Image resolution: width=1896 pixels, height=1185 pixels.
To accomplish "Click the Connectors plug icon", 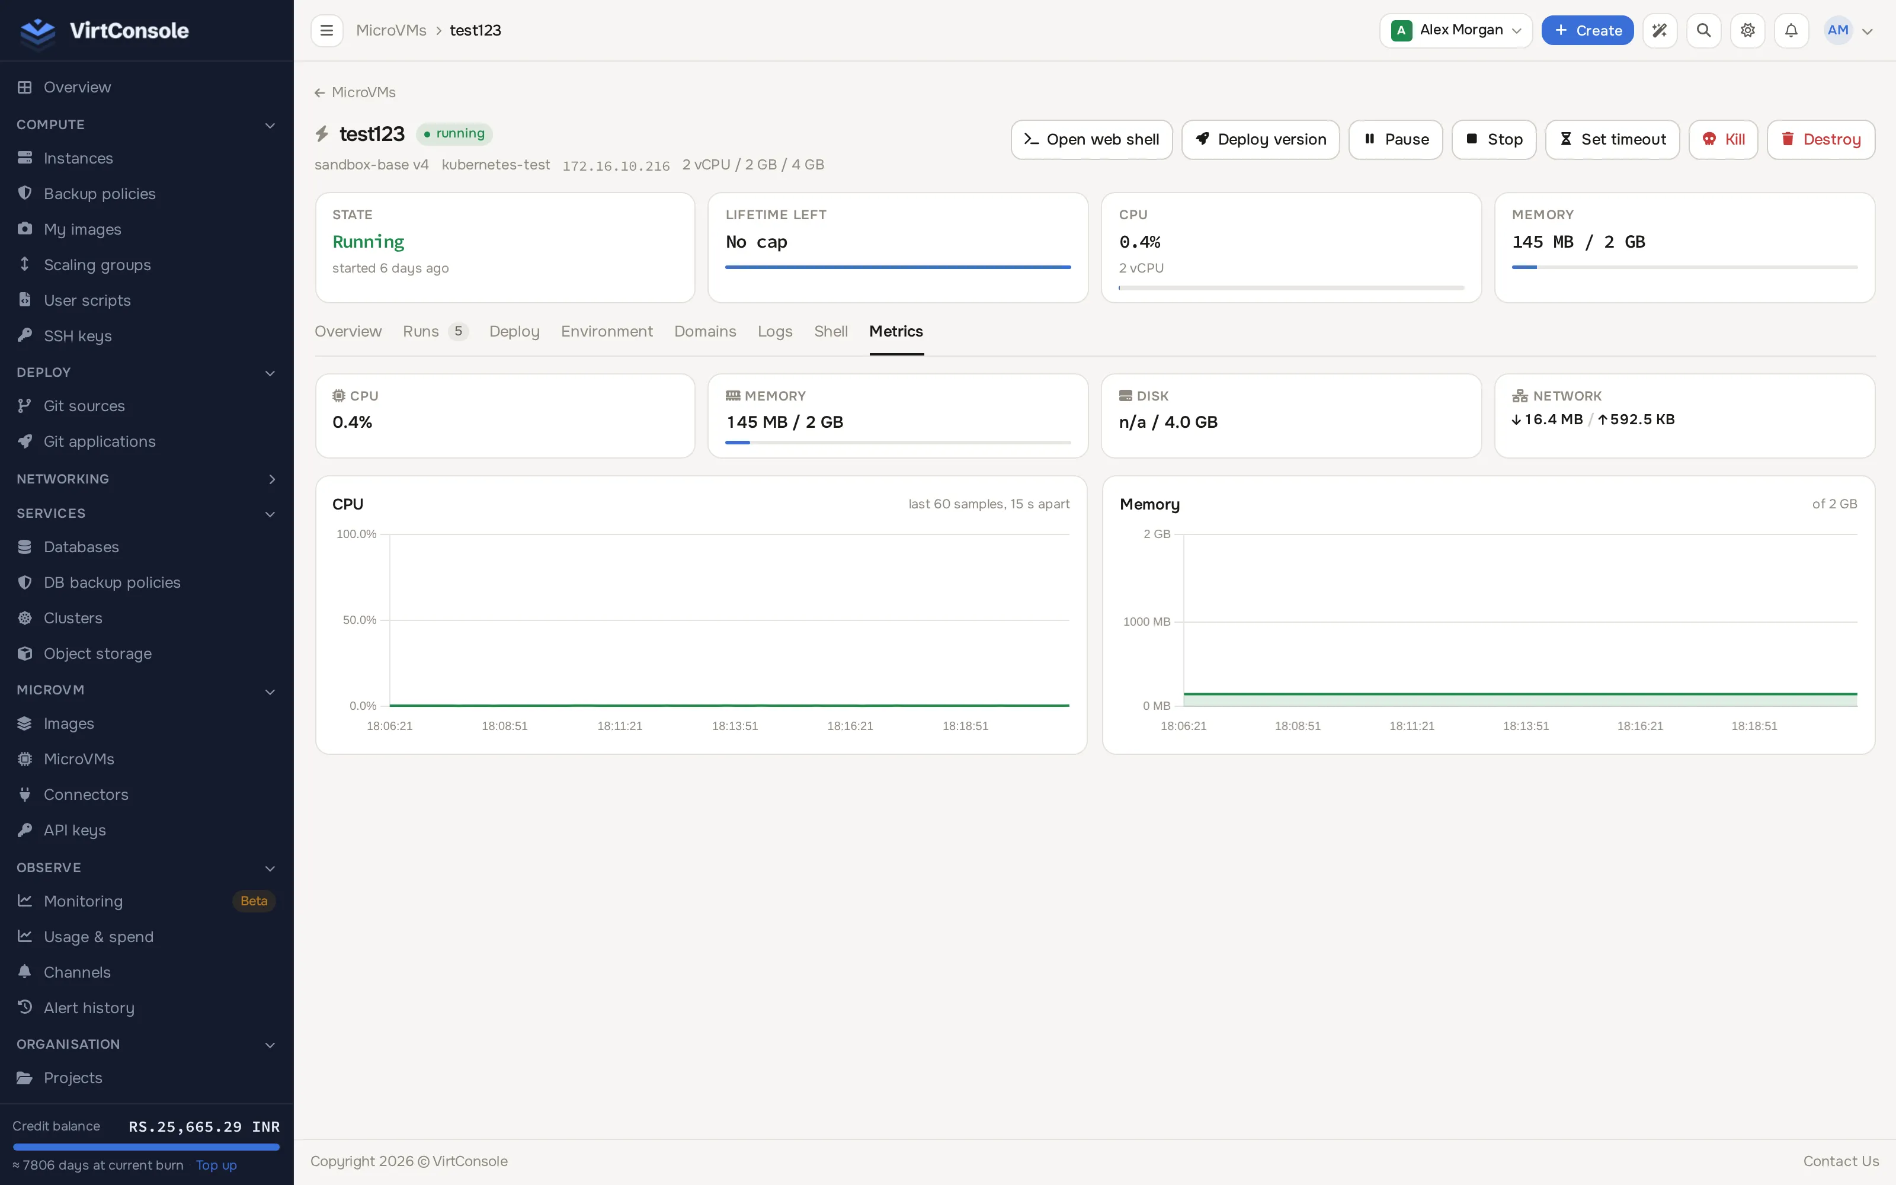I will point(25,795).
